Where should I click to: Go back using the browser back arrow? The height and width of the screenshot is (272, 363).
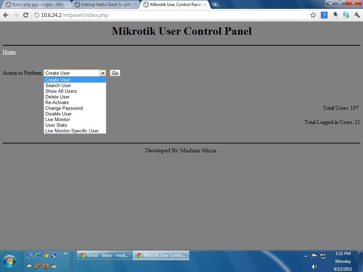(x=6, y=15)
